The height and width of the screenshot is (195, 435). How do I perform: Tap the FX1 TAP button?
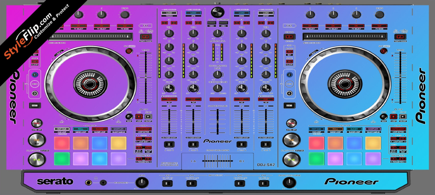(125, 26)
